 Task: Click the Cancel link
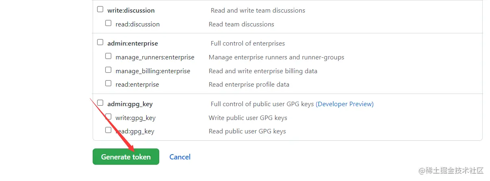(x=180, y=157)
